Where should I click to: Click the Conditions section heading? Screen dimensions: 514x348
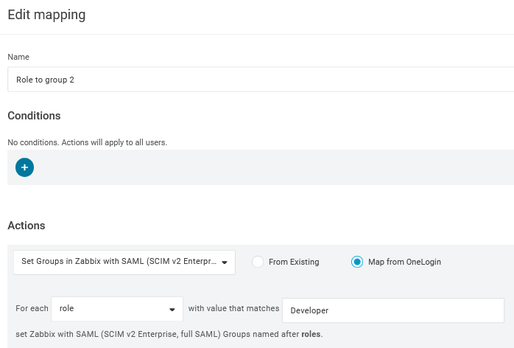pyautogui.click(x=34, y=116)
